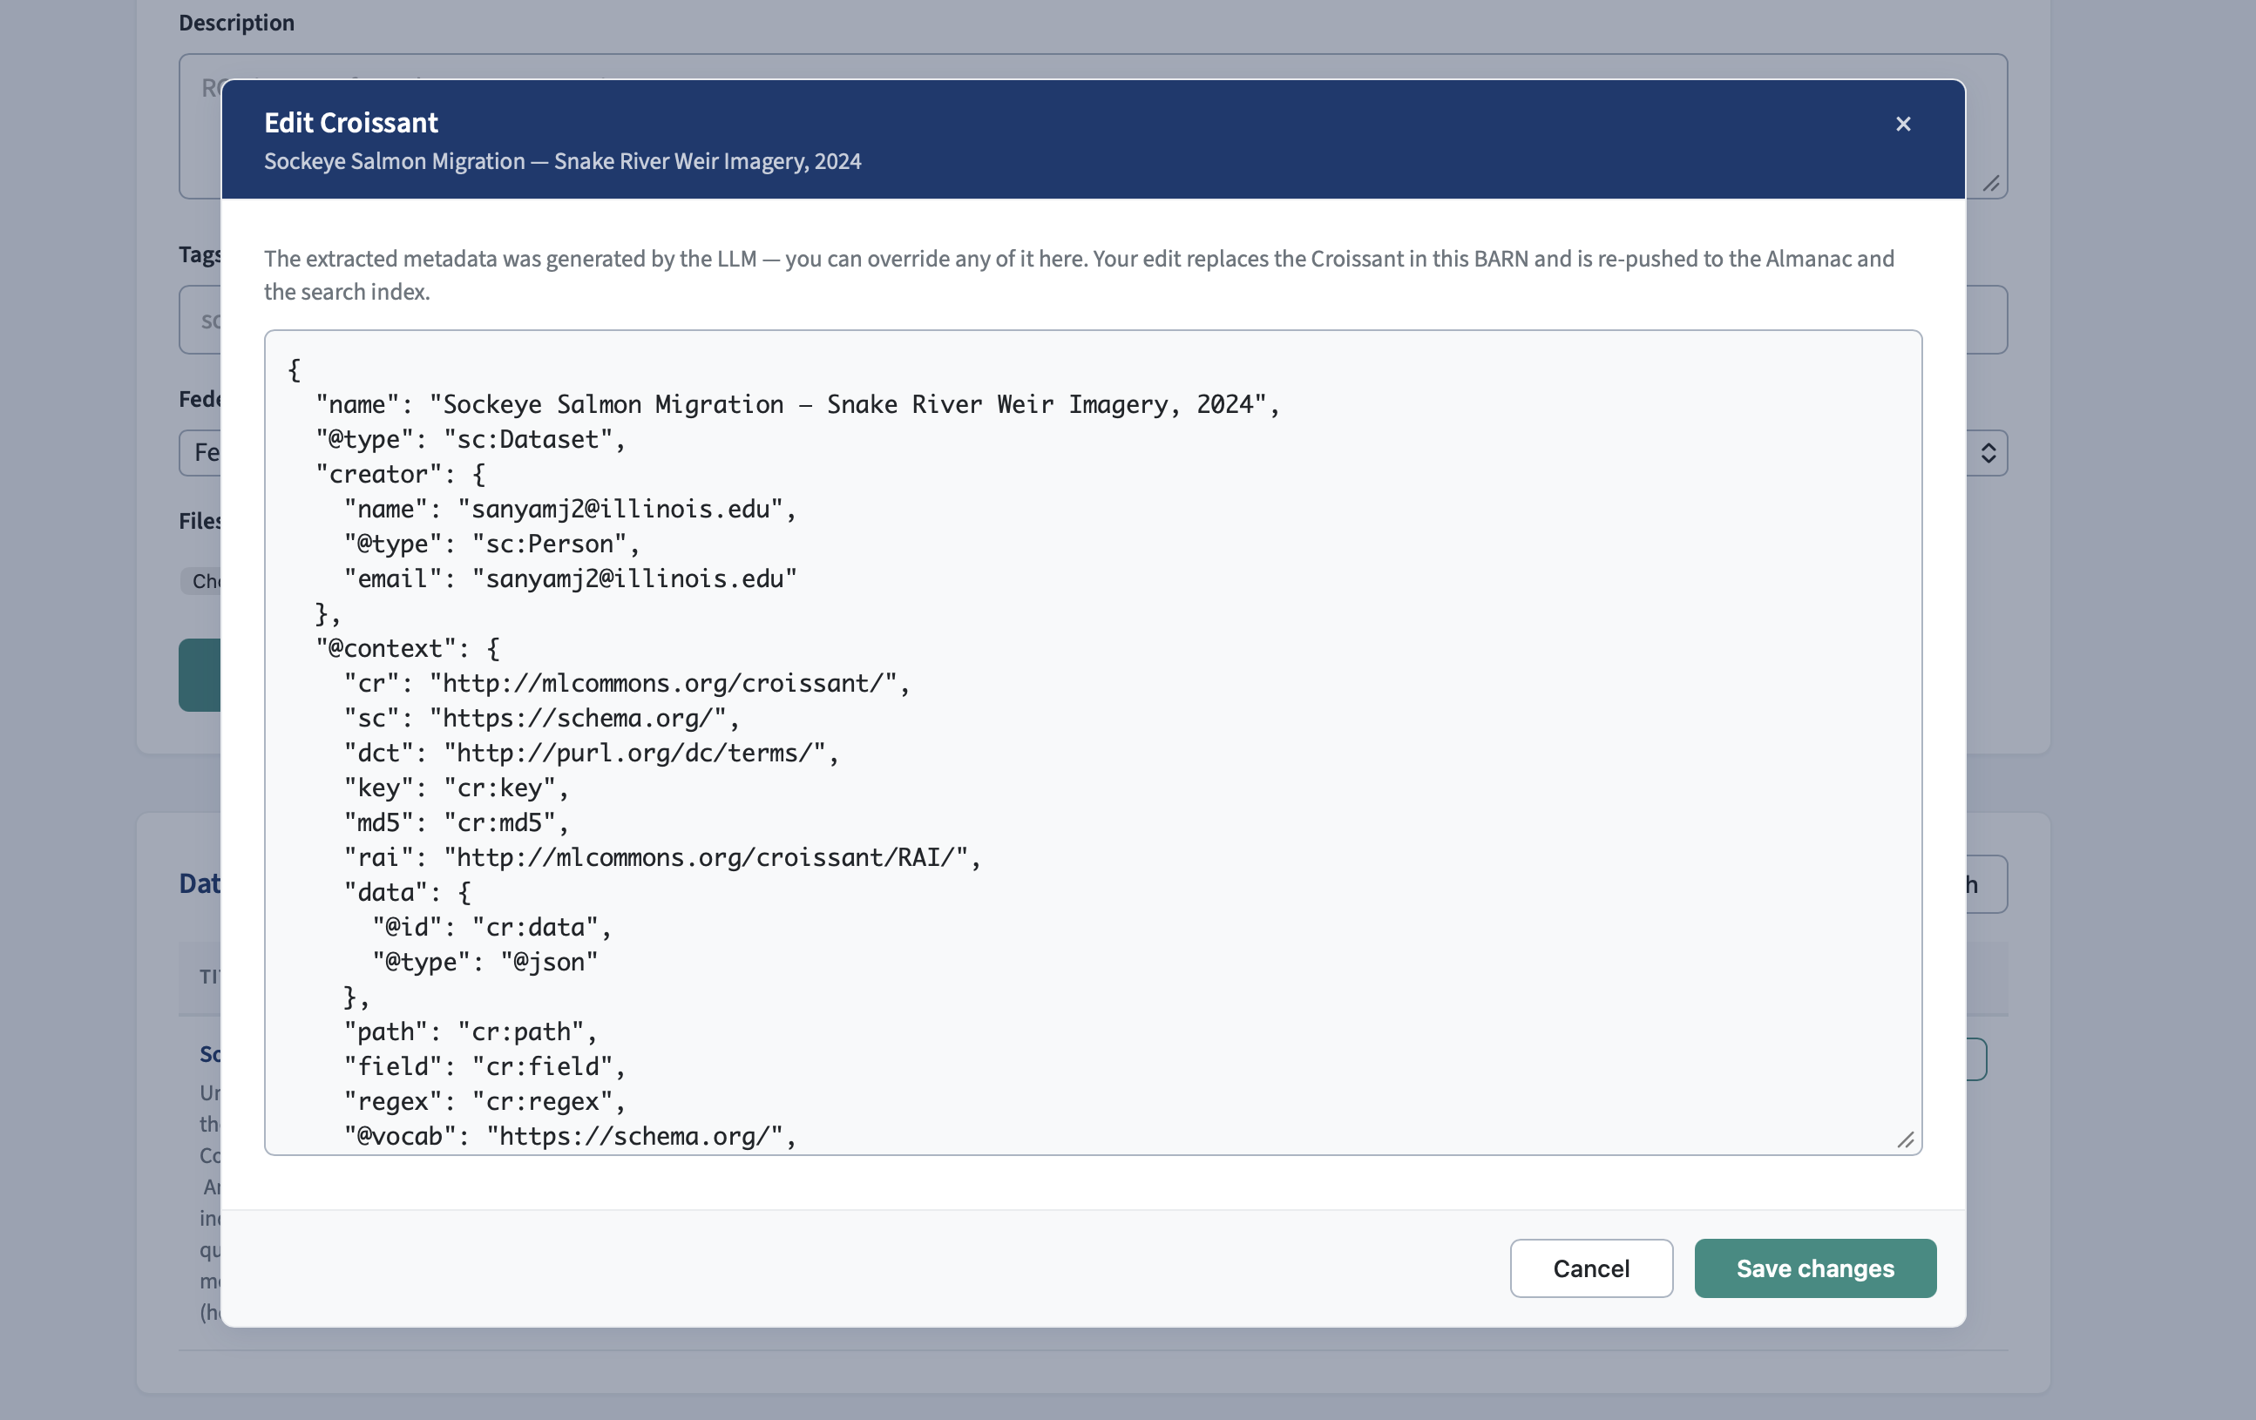The width and height of the screenshot is (2256, 1420).
Task: Click the Description field resize handle
Action: pos(1991,184)
